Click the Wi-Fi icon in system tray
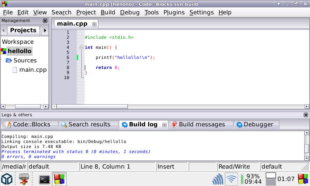This screenshot has width=310, height=186. [231, 179]
